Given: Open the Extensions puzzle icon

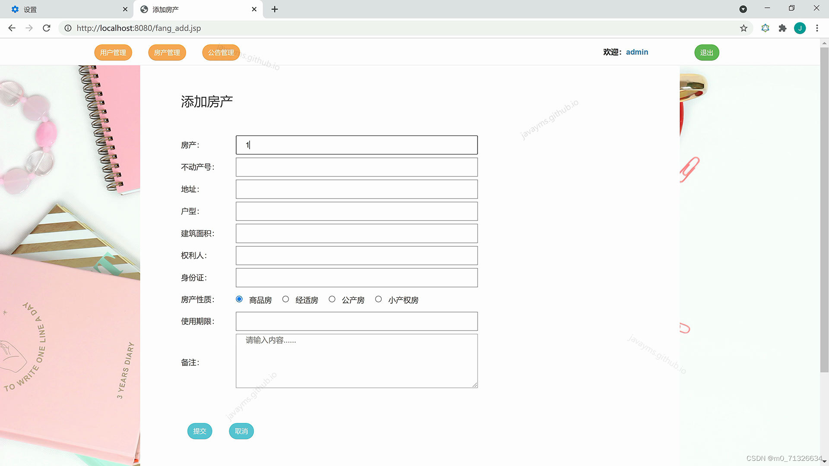Looking at the screenshot, I should pyautogui.click(x=782, y=28).
